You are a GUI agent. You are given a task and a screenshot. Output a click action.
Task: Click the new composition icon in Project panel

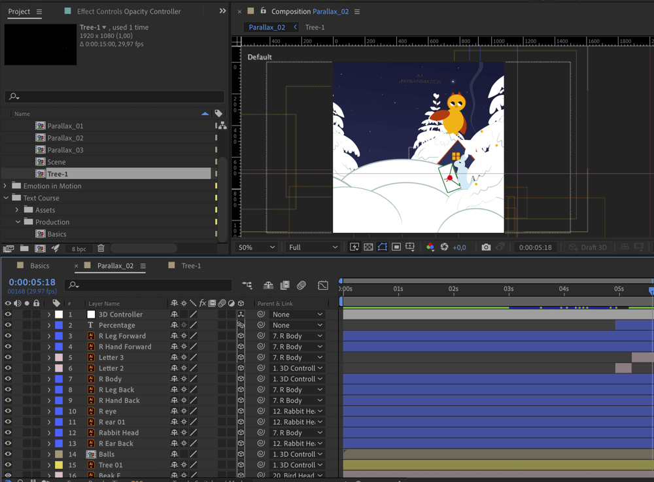(x=40, y=249)
